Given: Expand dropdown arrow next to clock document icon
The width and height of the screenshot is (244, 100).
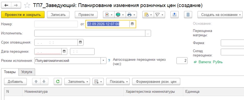Looking at the screenshot, I should point(151,15).
